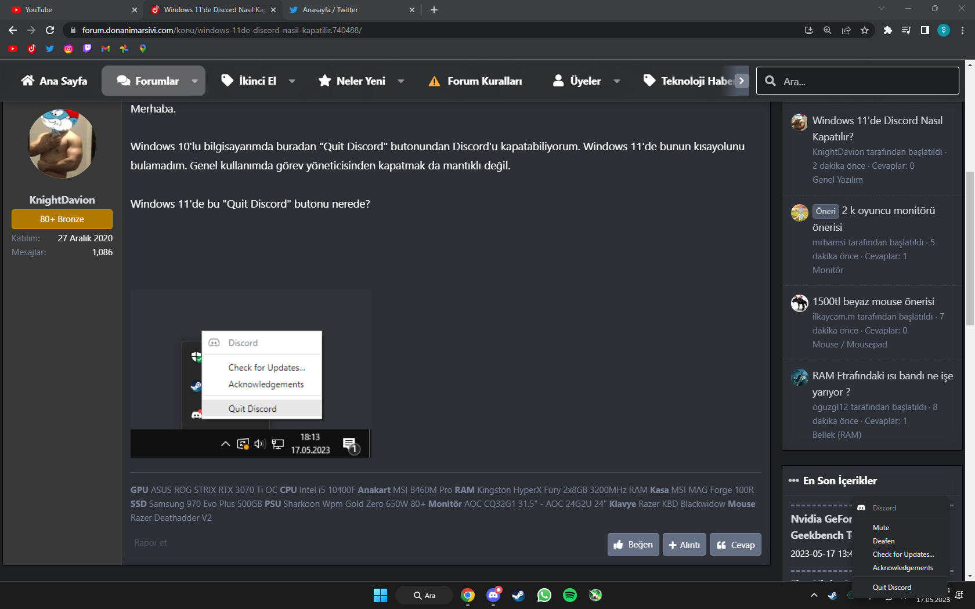The height and width of the screenshot is (609, 975).
Task: Expand the İkinci El dropdown arrow
Action: point(292,81)
